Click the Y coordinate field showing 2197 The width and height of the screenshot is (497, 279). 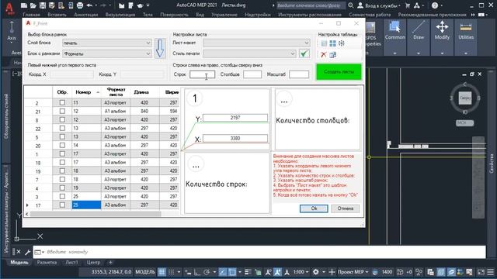[x=235, y=118]
